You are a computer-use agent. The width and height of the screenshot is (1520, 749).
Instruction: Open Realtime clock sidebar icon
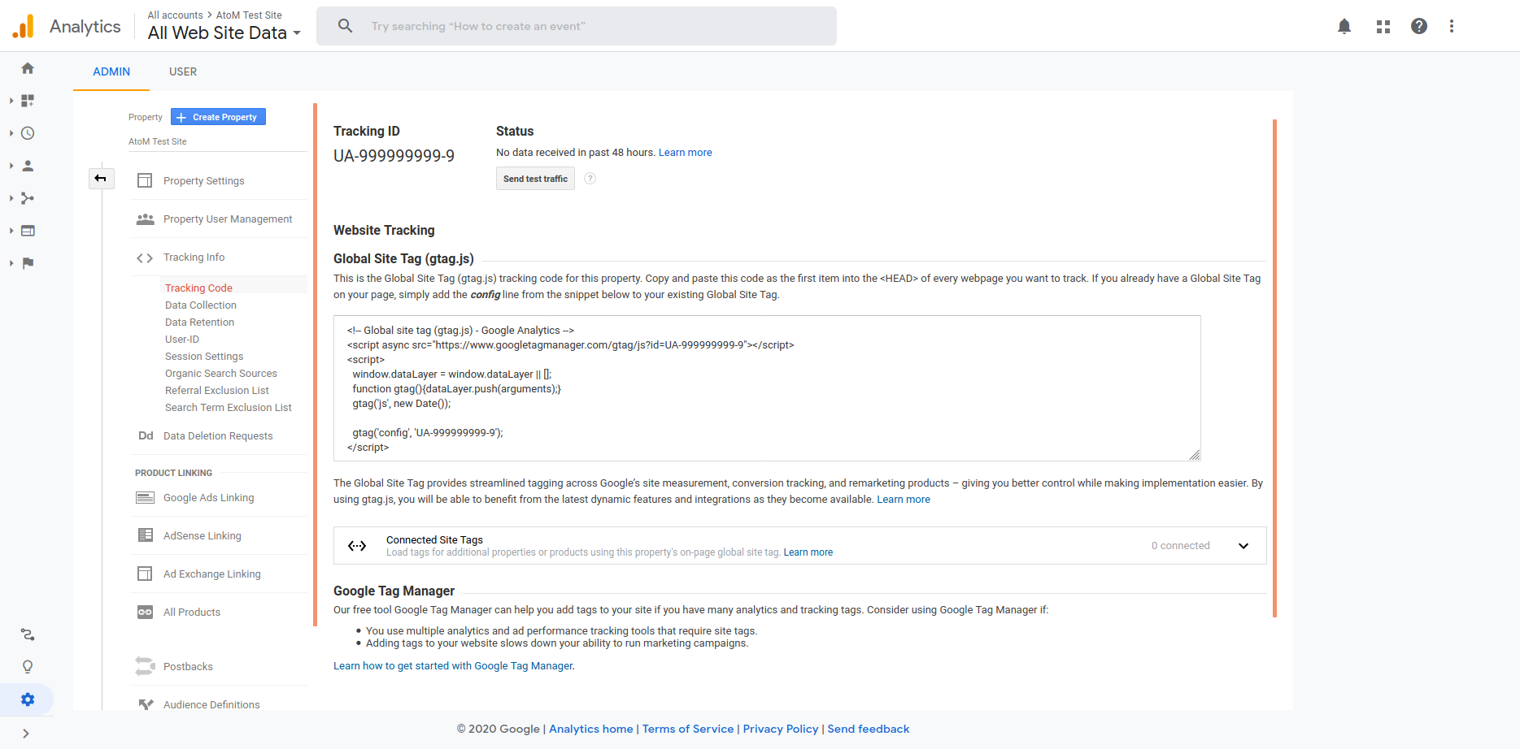tap(28, 133)
